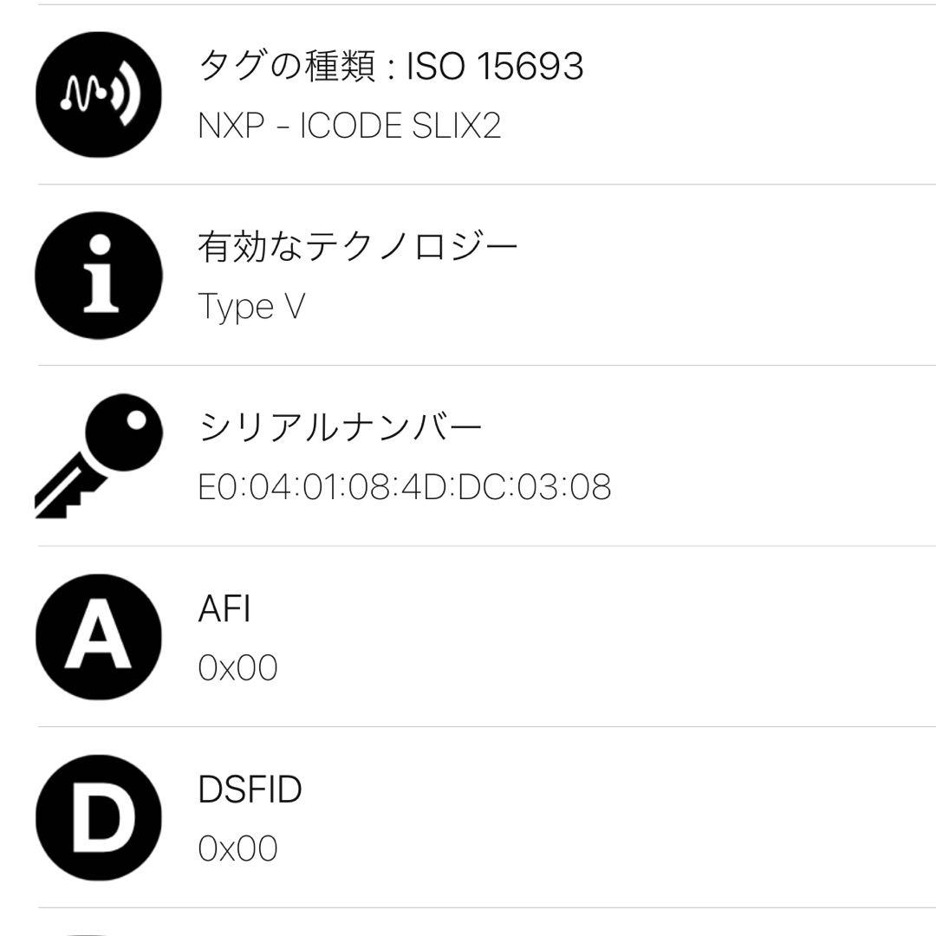Screen dimensions: 936x936
Task: Tap the NFC tag type wave icon
Action: pos(98,94)
